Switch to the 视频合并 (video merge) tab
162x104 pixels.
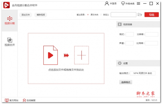pyautogui.click(x=10, y=42)
